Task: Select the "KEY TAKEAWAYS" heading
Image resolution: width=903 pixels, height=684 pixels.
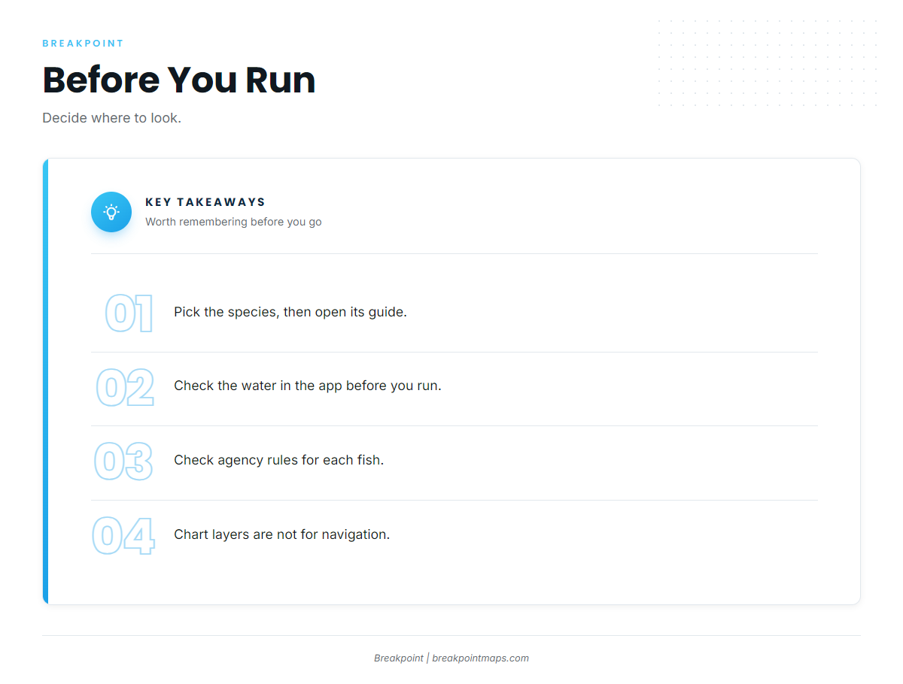Action: (x=205, y=202)
